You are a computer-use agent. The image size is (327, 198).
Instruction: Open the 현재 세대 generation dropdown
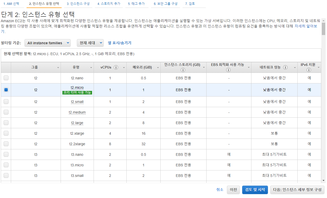tap(90, 43)
